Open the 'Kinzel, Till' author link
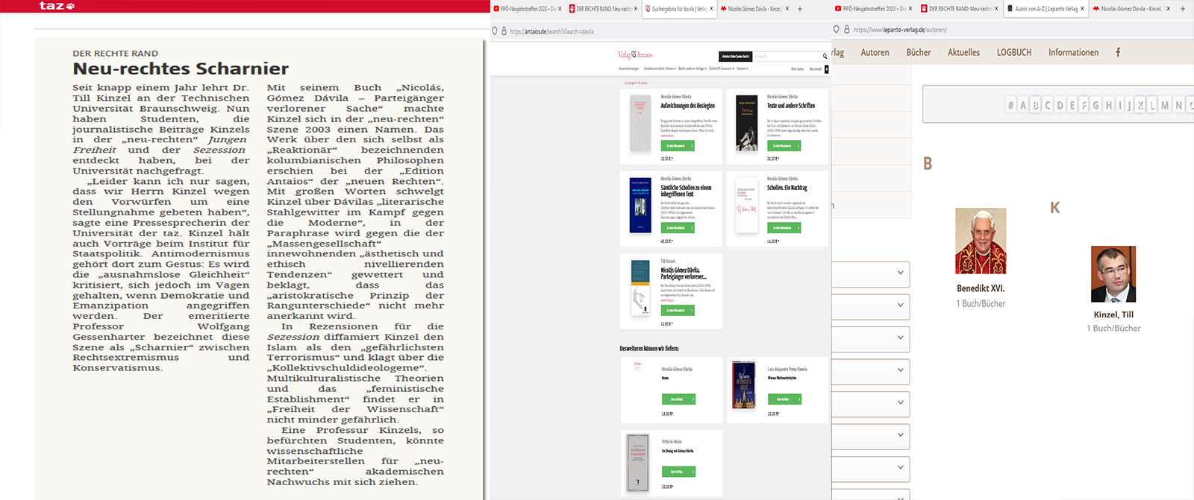The image size is (1194, 500). [1113, 314]
